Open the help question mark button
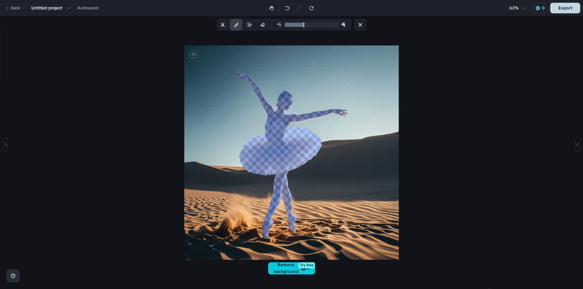Image resolution: width=583 pixels, height=289 pixels. [x=13, y=276]
